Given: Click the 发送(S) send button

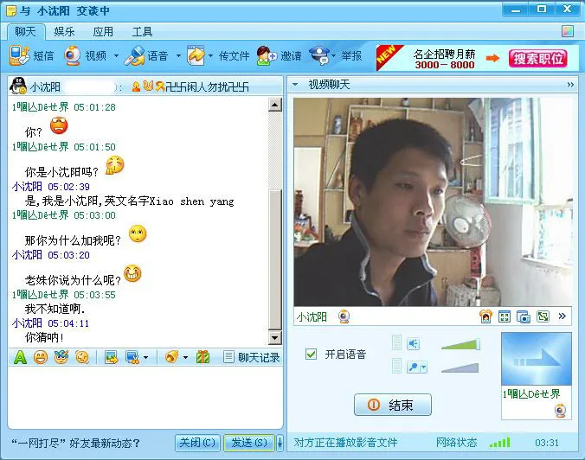Looking at the screenshot, I should pyautogui.click(x=249, y=443).
